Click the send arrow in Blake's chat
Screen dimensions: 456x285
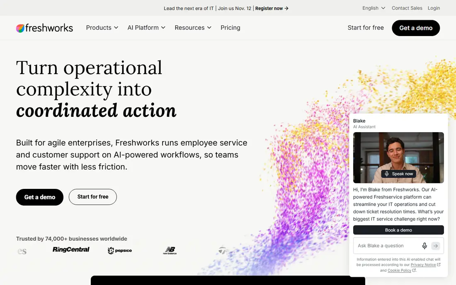point(435,246)
